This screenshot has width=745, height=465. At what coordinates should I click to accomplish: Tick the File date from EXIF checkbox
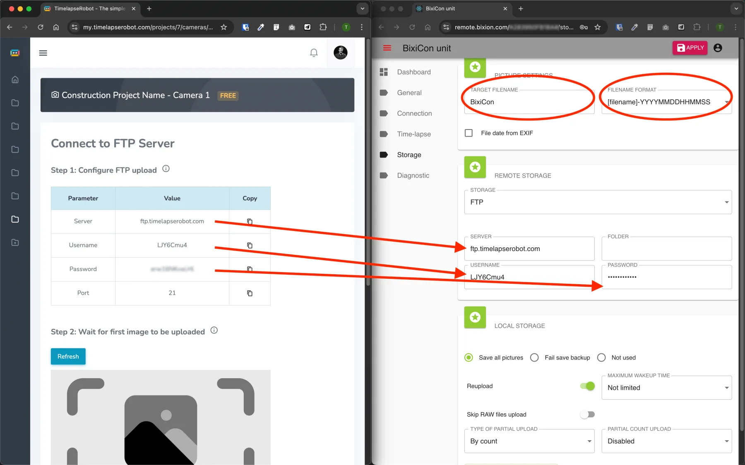[x=469, y=133]
